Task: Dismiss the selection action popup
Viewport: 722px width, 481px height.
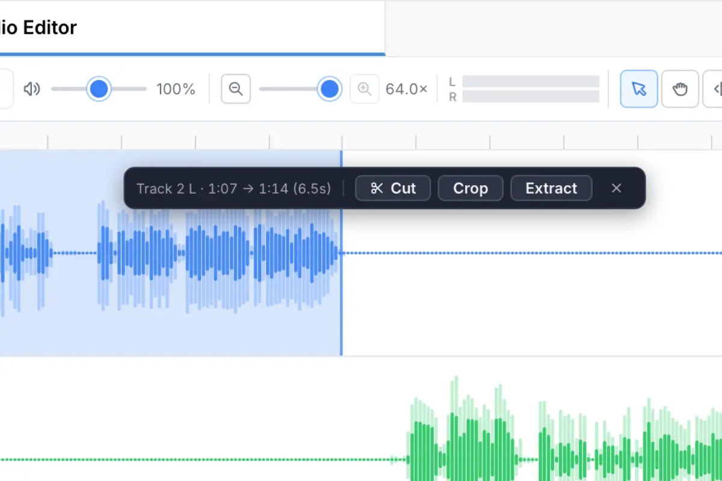Action: coord(616,188)
